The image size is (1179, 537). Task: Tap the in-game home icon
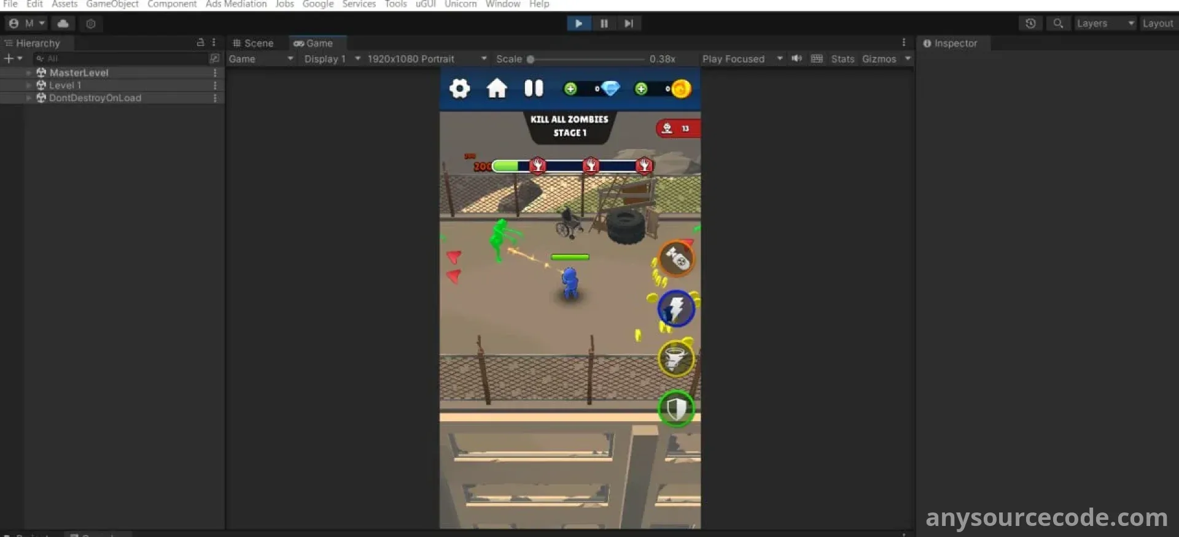[497, 89]
